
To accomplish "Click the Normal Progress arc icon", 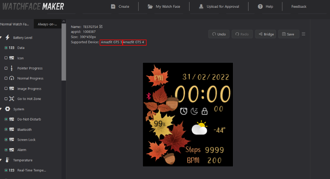I will coord(12,78).
